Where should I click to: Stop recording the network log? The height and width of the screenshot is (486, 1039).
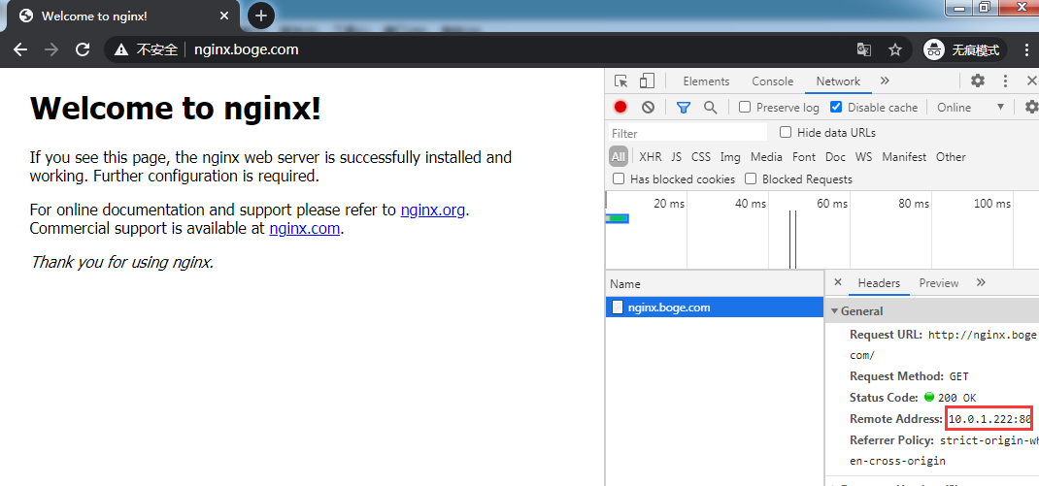click(620, 107)
